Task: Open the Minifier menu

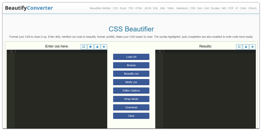Action: coord(106,8)
